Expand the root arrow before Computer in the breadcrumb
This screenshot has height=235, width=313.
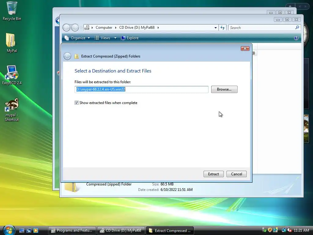(92, 28)
